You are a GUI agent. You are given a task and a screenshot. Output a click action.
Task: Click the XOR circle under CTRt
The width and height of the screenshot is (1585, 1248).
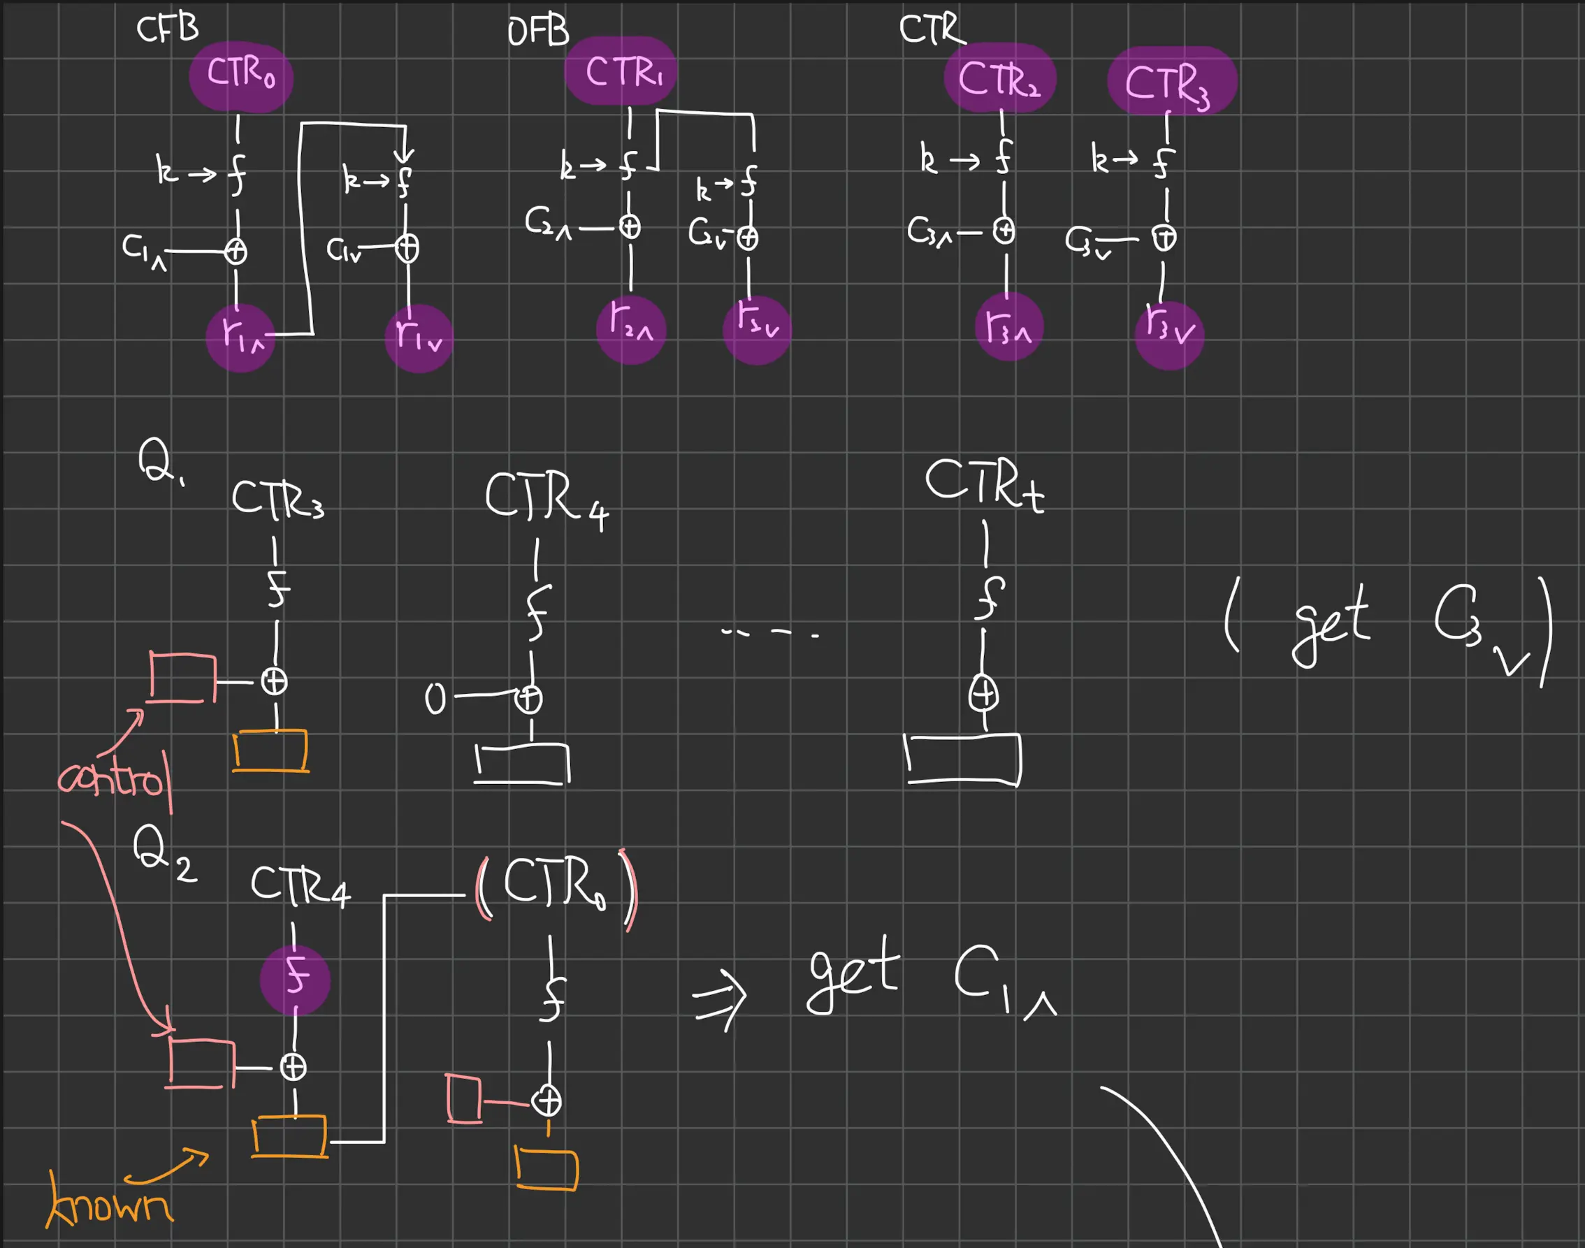[x=983, y=692]
